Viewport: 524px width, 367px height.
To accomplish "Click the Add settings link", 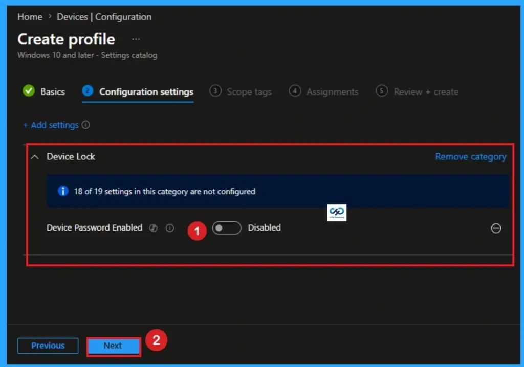I will click(x=51, y=125).
